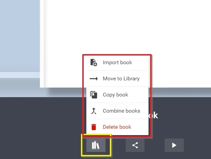Click the pale blue shelf strip
The width and height of the screenshot is (211, 159).
20,75
